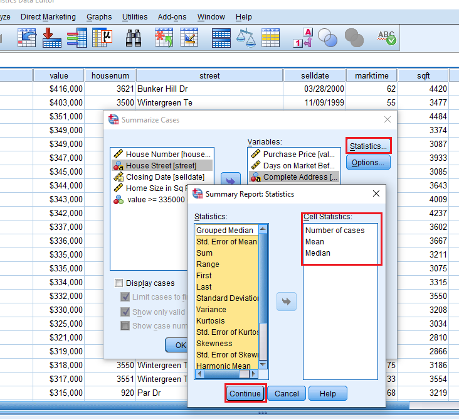Click the Split File toolbar icon
The height and width of the screenshot is (419, 459).
221,38
